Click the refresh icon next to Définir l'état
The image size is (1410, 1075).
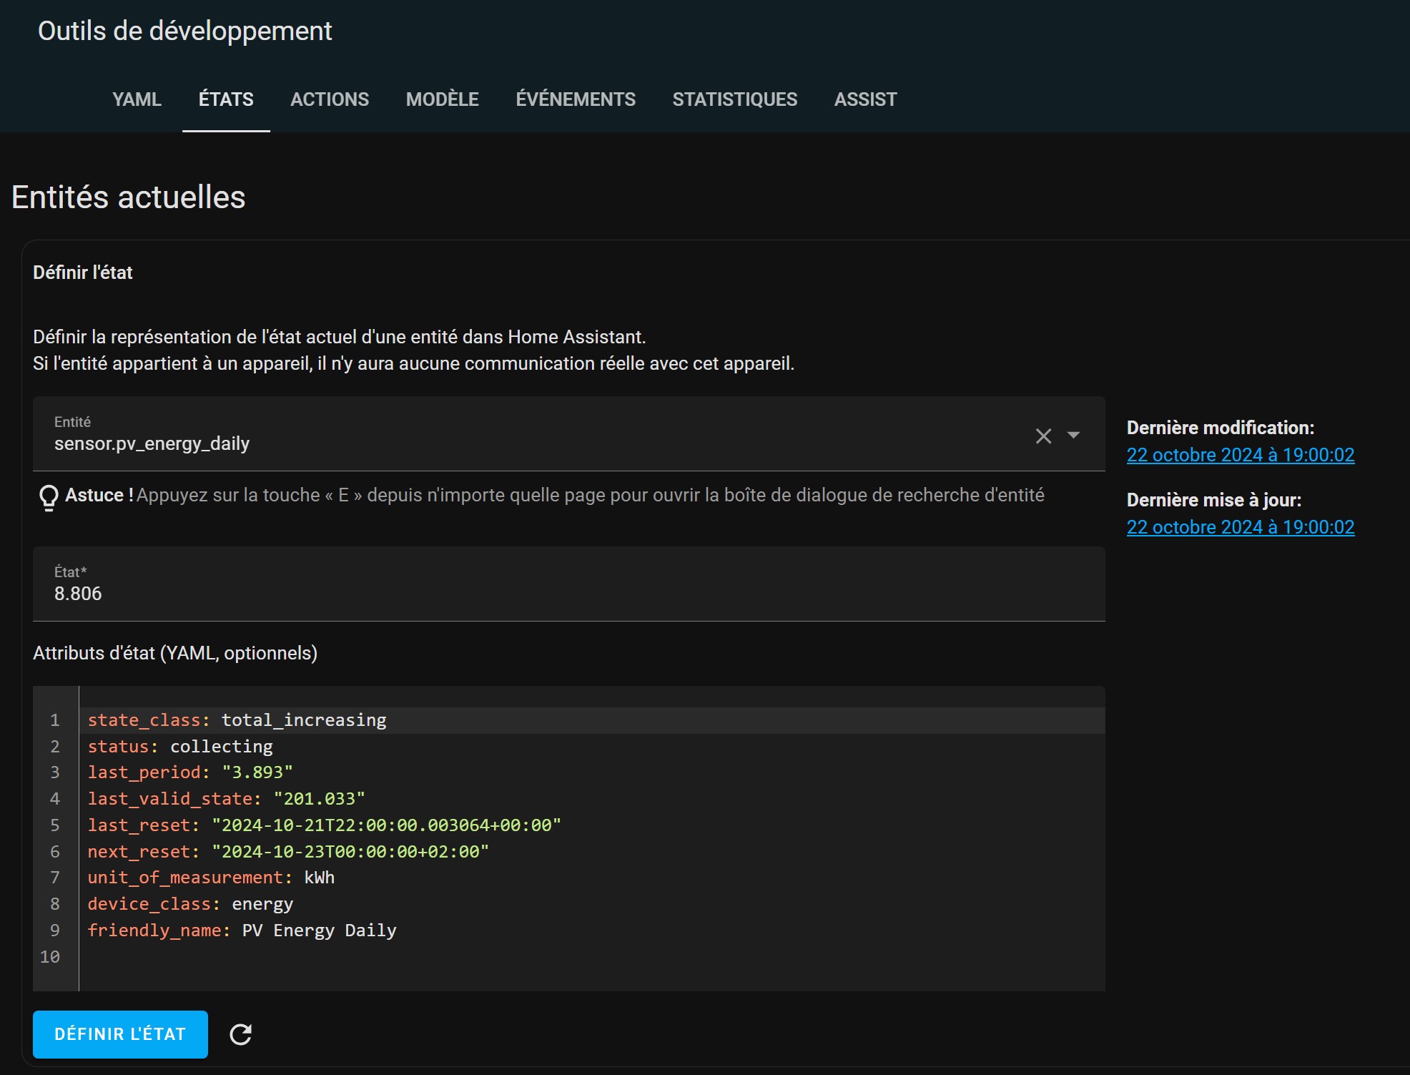[241, 1034]
